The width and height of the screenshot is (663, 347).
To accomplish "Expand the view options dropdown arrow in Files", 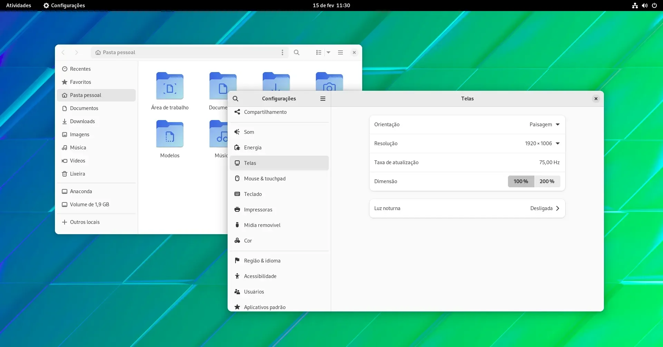I will tap(328, 52).
